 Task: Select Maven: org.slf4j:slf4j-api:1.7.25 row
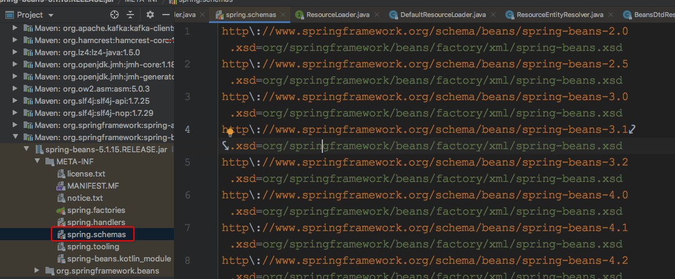pos(87,101)
